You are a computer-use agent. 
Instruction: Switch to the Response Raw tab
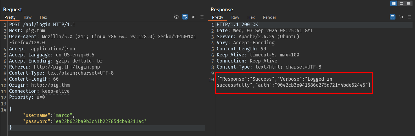coord(235,17)
